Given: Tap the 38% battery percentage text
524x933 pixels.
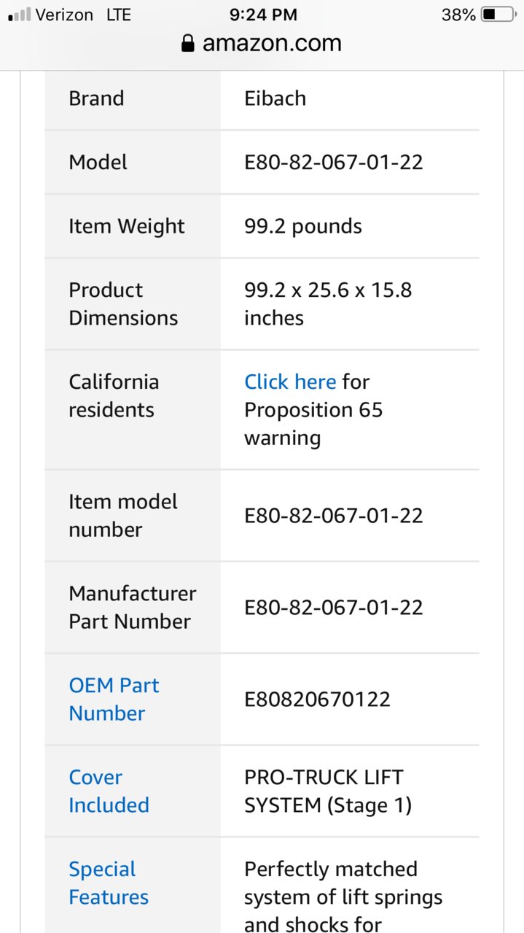Looking at the screenshot, I should coord(458,15).
